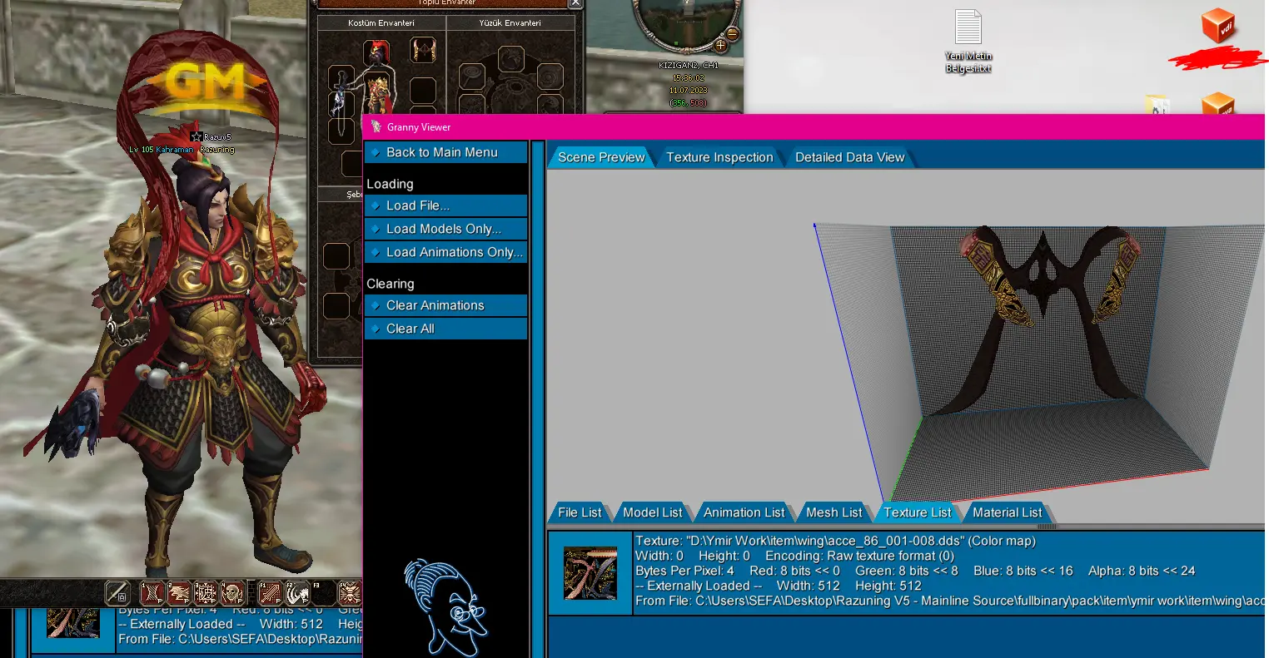The image size is (1269, 658).
Task: Open the File List tab
Action: tap(580, 512)
